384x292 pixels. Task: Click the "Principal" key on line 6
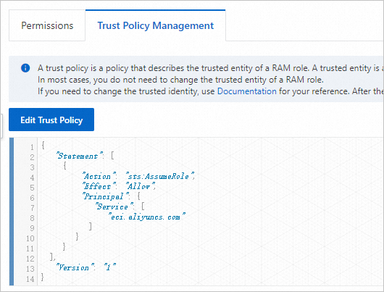click(105, 196)
